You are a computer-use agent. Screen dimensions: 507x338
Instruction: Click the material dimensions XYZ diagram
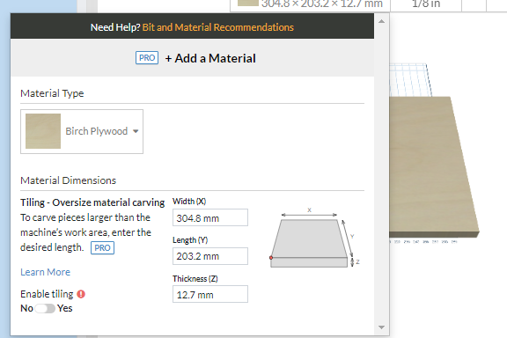pyautogui.click(x=314, y=238)
